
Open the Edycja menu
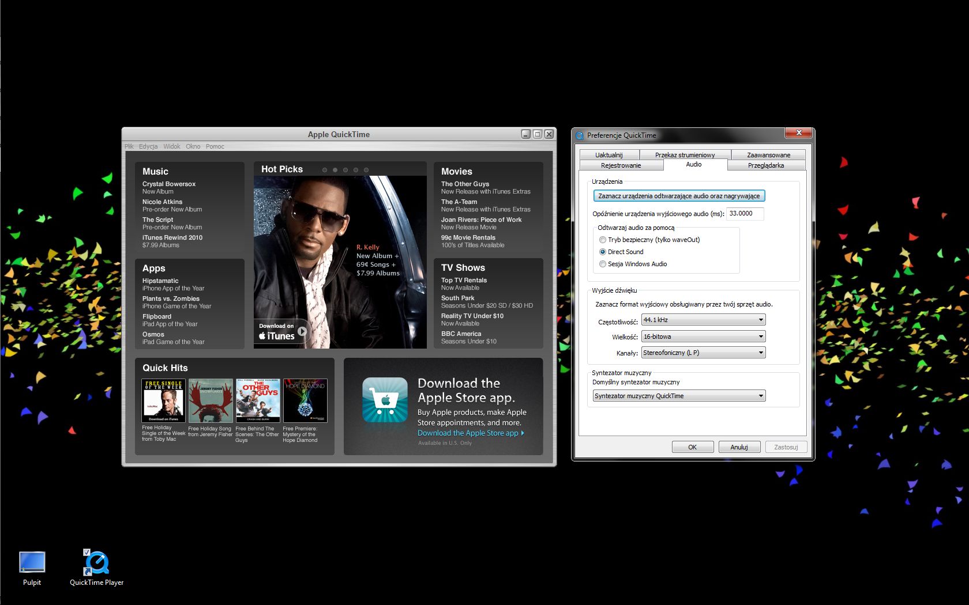148,146
